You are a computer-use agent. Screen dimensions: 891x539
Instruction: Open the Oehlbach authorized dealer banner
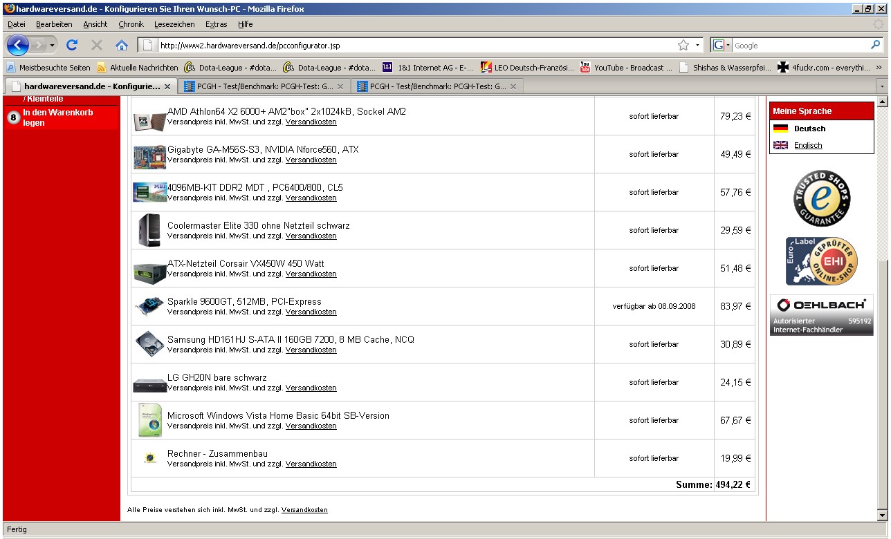(822, 315)
